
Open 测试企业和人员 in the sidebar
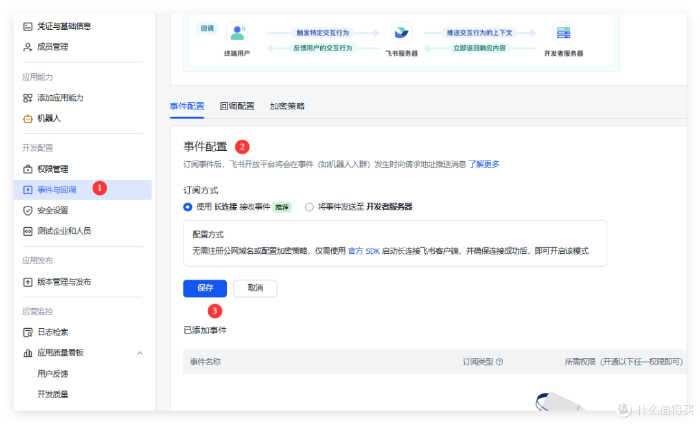point(64,231)
